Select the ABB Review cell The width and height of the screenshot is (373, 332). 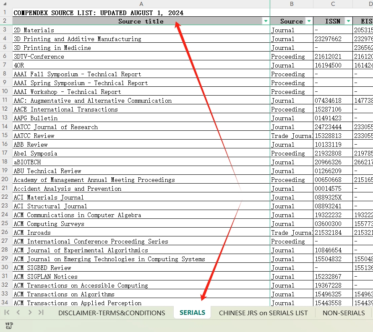coord(141,144)
